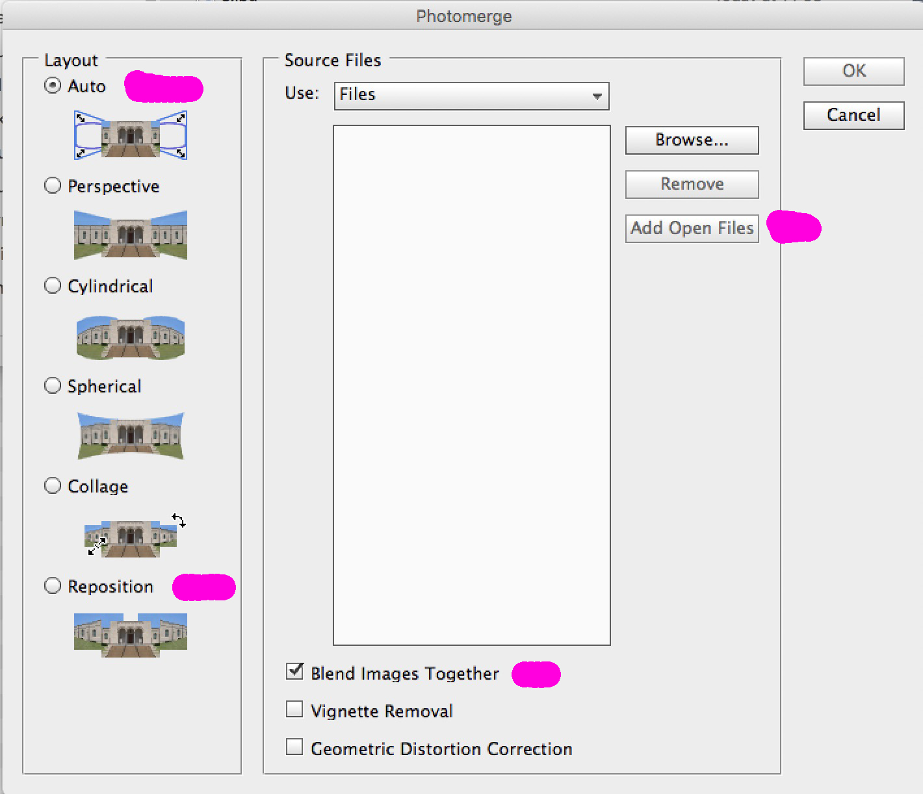Image resolution: width=923 pixels, height=794 pixels.
Task: Click the Perspective layout preview image
Action: [131, 235]
